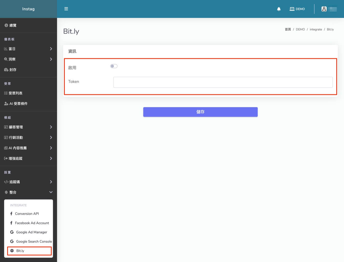Click the 儀表板 section label

(9, 39)
